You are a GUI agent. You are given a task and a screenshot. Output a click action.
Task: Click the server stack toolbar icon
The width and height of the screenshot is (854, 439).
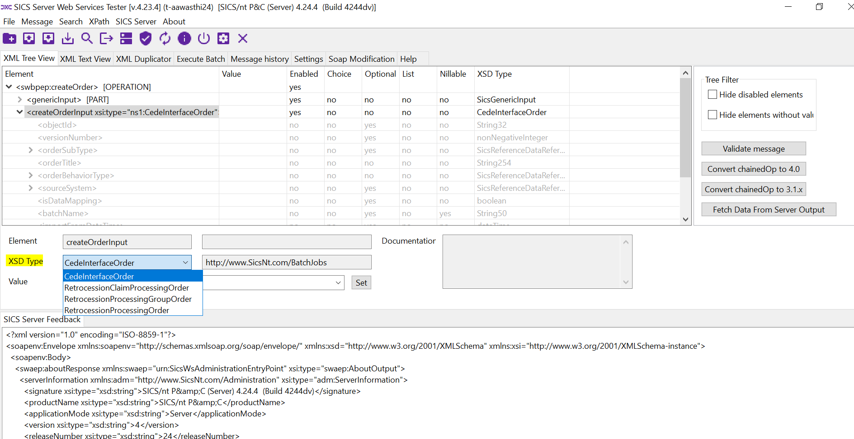[x=126, y=39]
